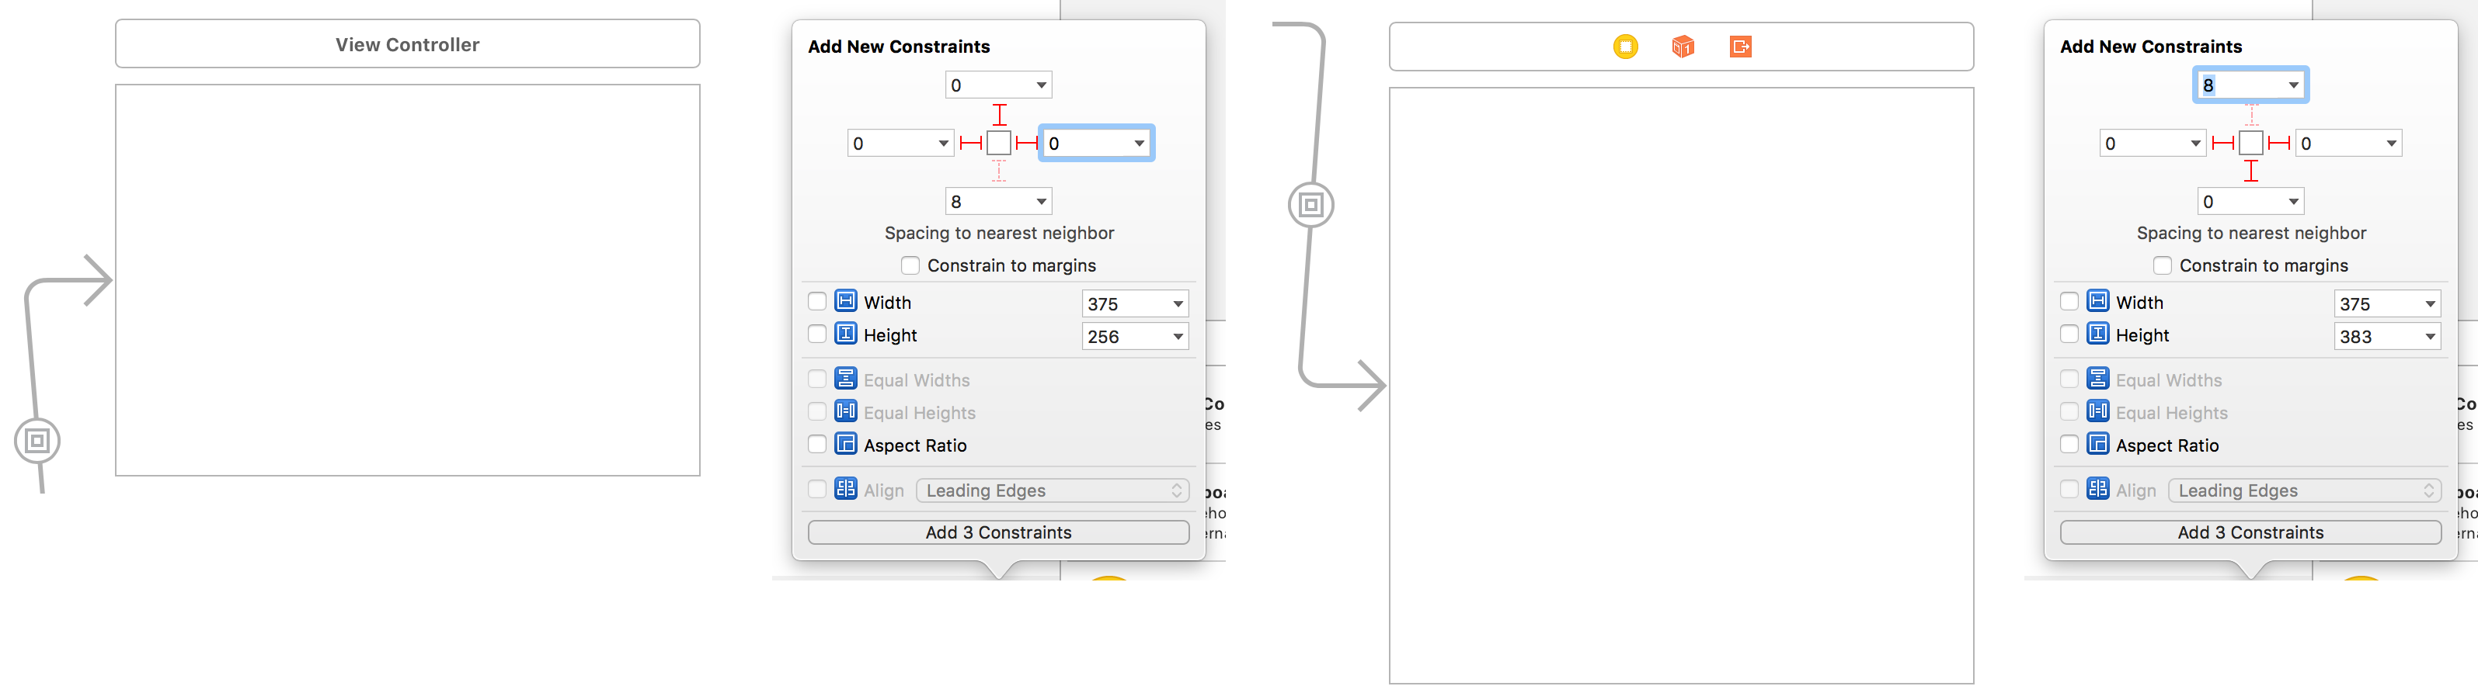Screen dimensions: 2478x700
Task: Click the Aspect Ratio icon in right popup
Action: (x=2098, y=444)
